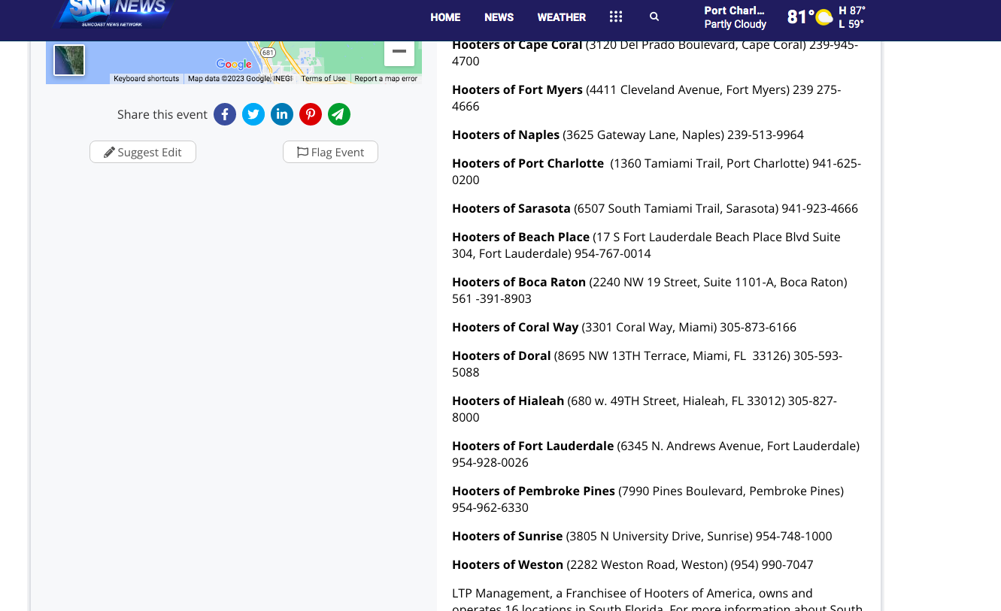Click the L 59° low temperature
The image size is (1001, 611).
tap(851, 24)
